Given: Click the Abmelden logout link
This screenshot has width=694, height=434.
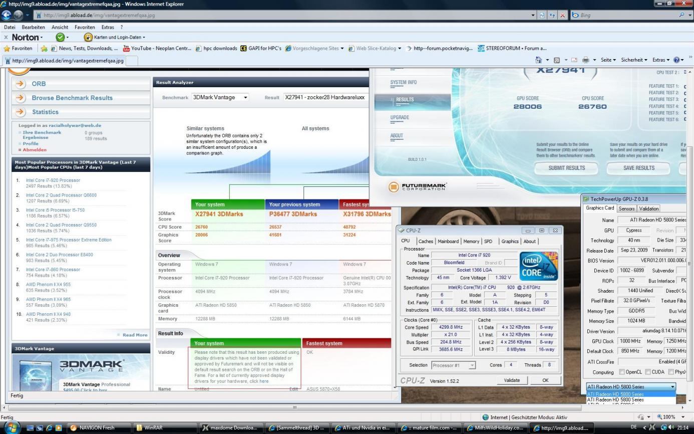Looking at the screenshot, I should 34,150.
